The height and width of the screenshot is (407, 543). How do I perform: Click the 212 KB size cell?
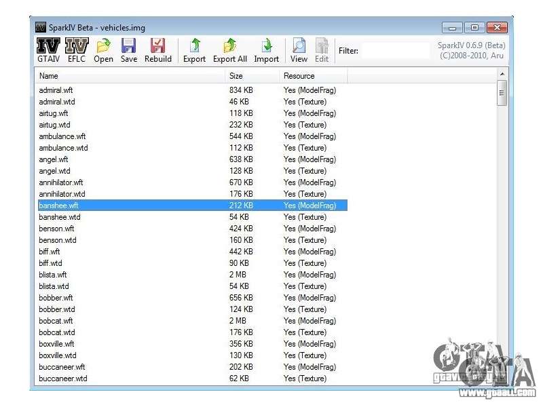click(241, 206)
